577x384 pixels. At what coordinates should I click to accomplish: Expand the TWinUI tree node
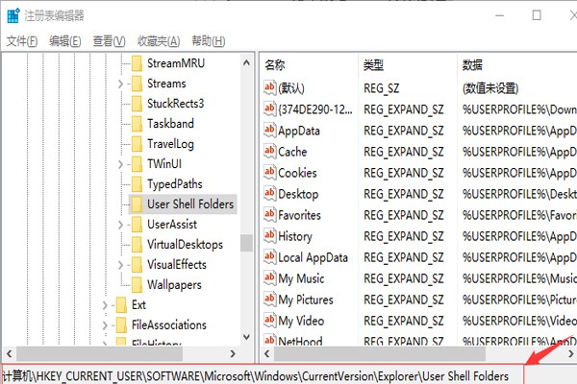[x=121, y=164]
